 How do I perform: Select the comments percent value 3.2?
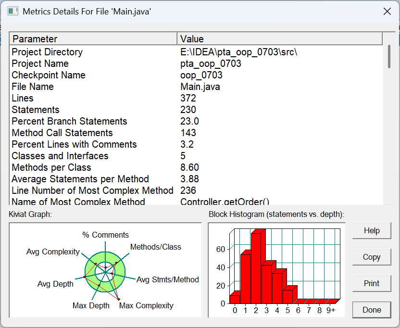[187, 144]
